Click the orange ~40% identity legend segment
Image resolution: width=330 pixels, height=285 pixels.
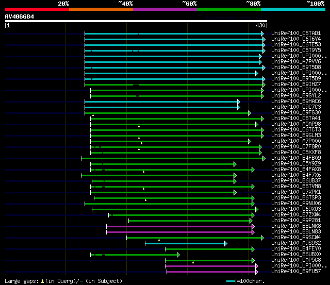(x=101, y=9)
